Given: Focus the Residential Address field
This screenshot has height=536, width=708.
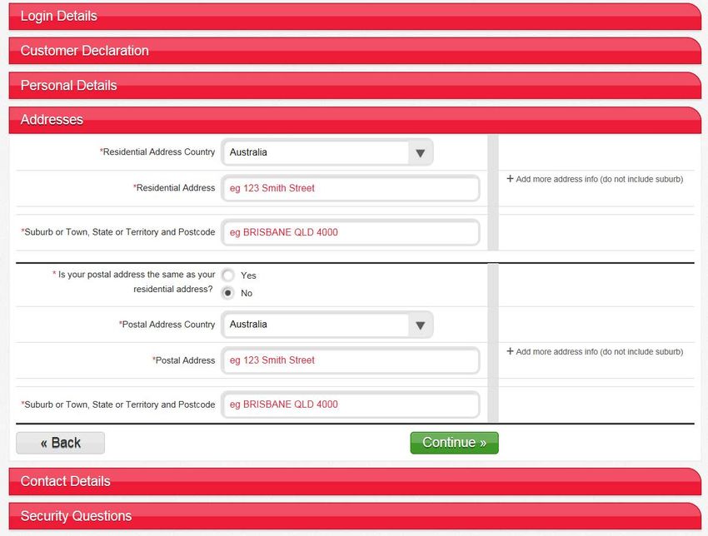Looking at the screenshot, I should click(351, 188).
